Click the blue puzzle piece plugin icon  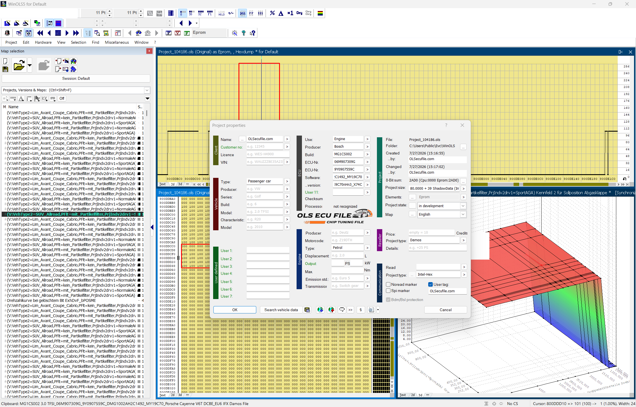(74, 69)
